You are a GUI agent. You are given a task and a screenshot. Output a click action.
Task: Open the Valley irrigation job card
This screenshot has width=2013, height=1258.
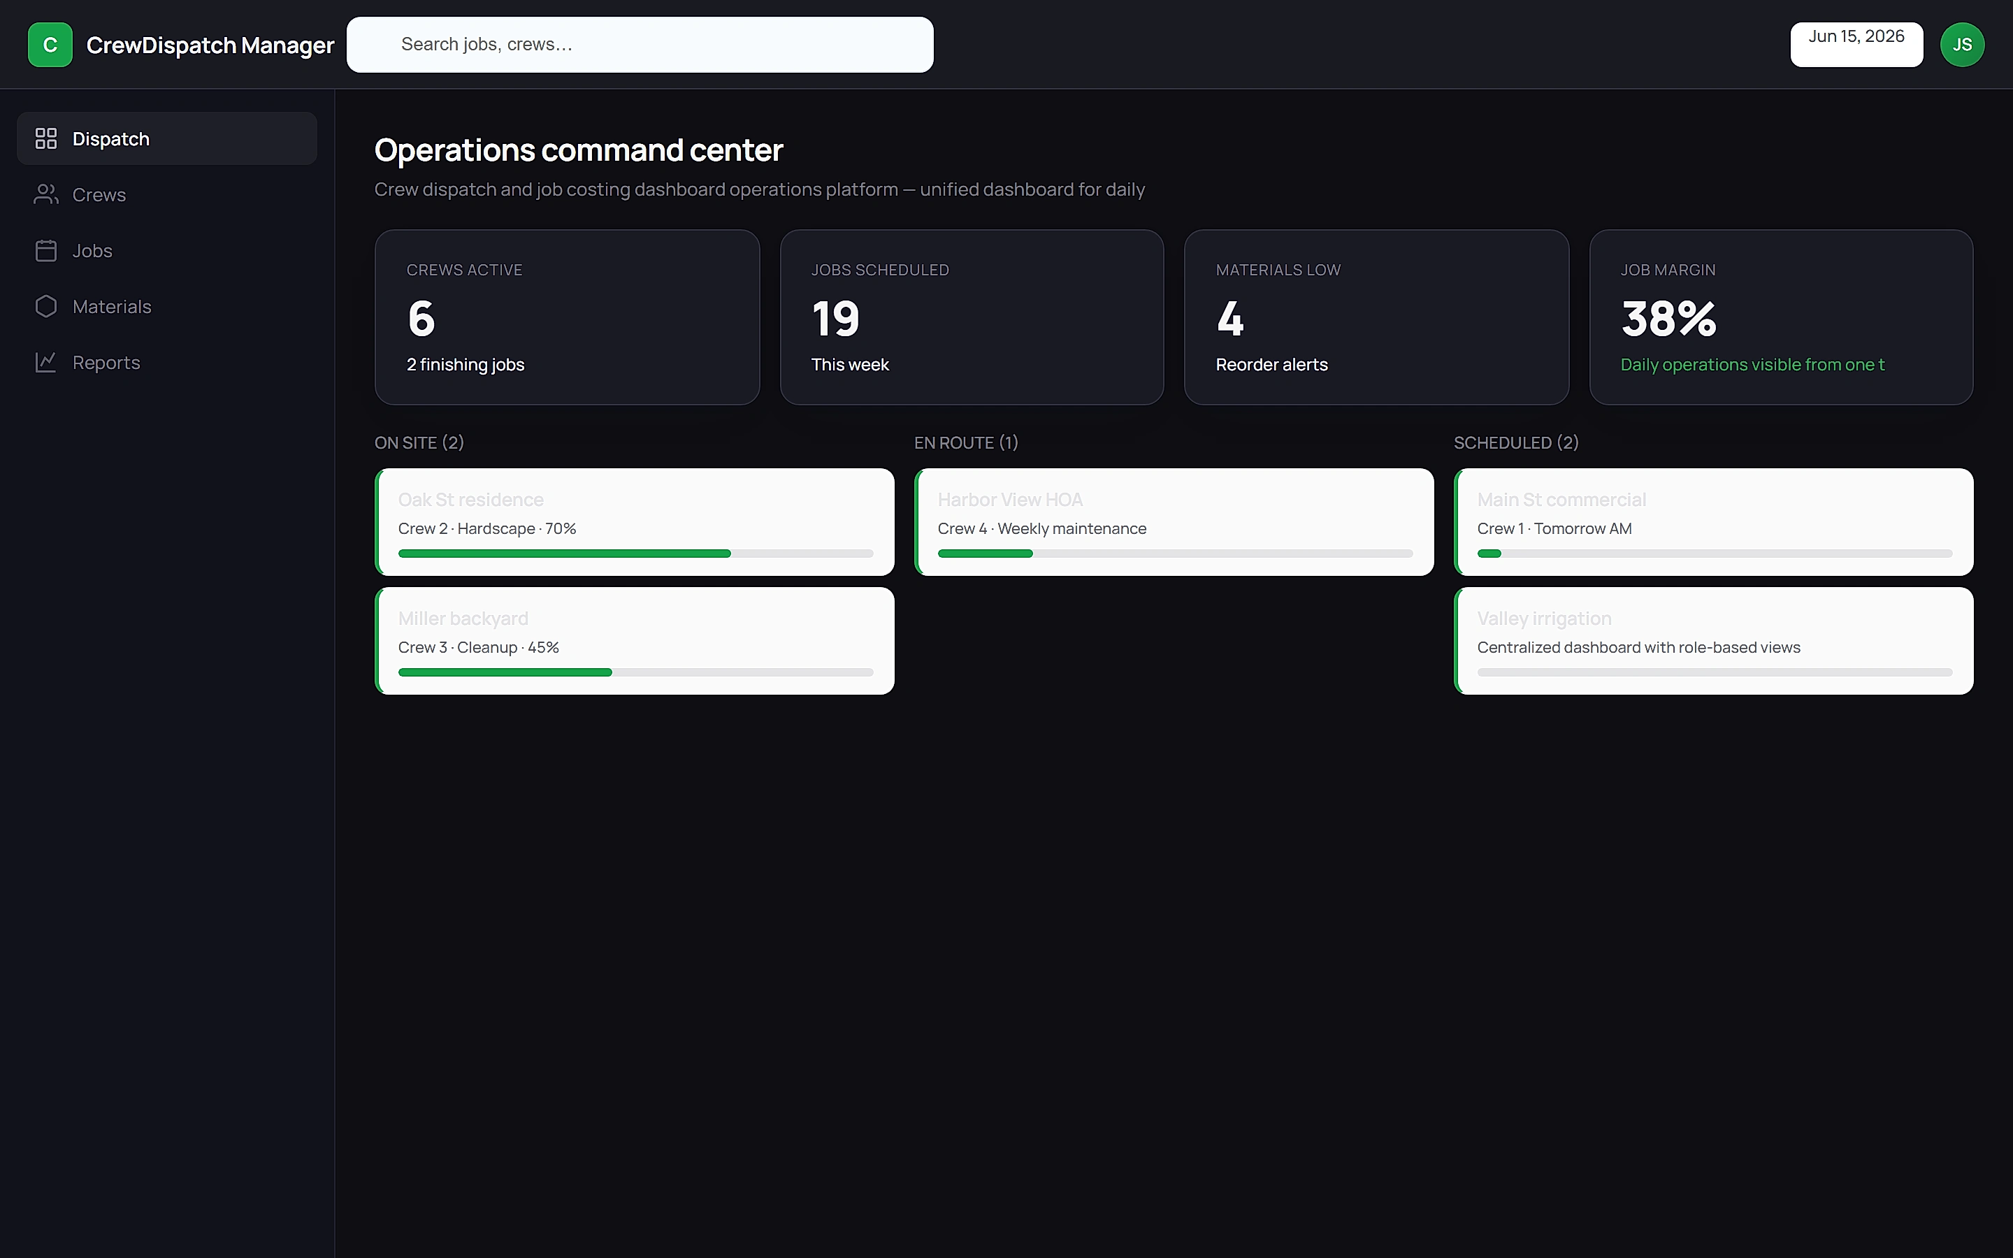(1714, 641)
